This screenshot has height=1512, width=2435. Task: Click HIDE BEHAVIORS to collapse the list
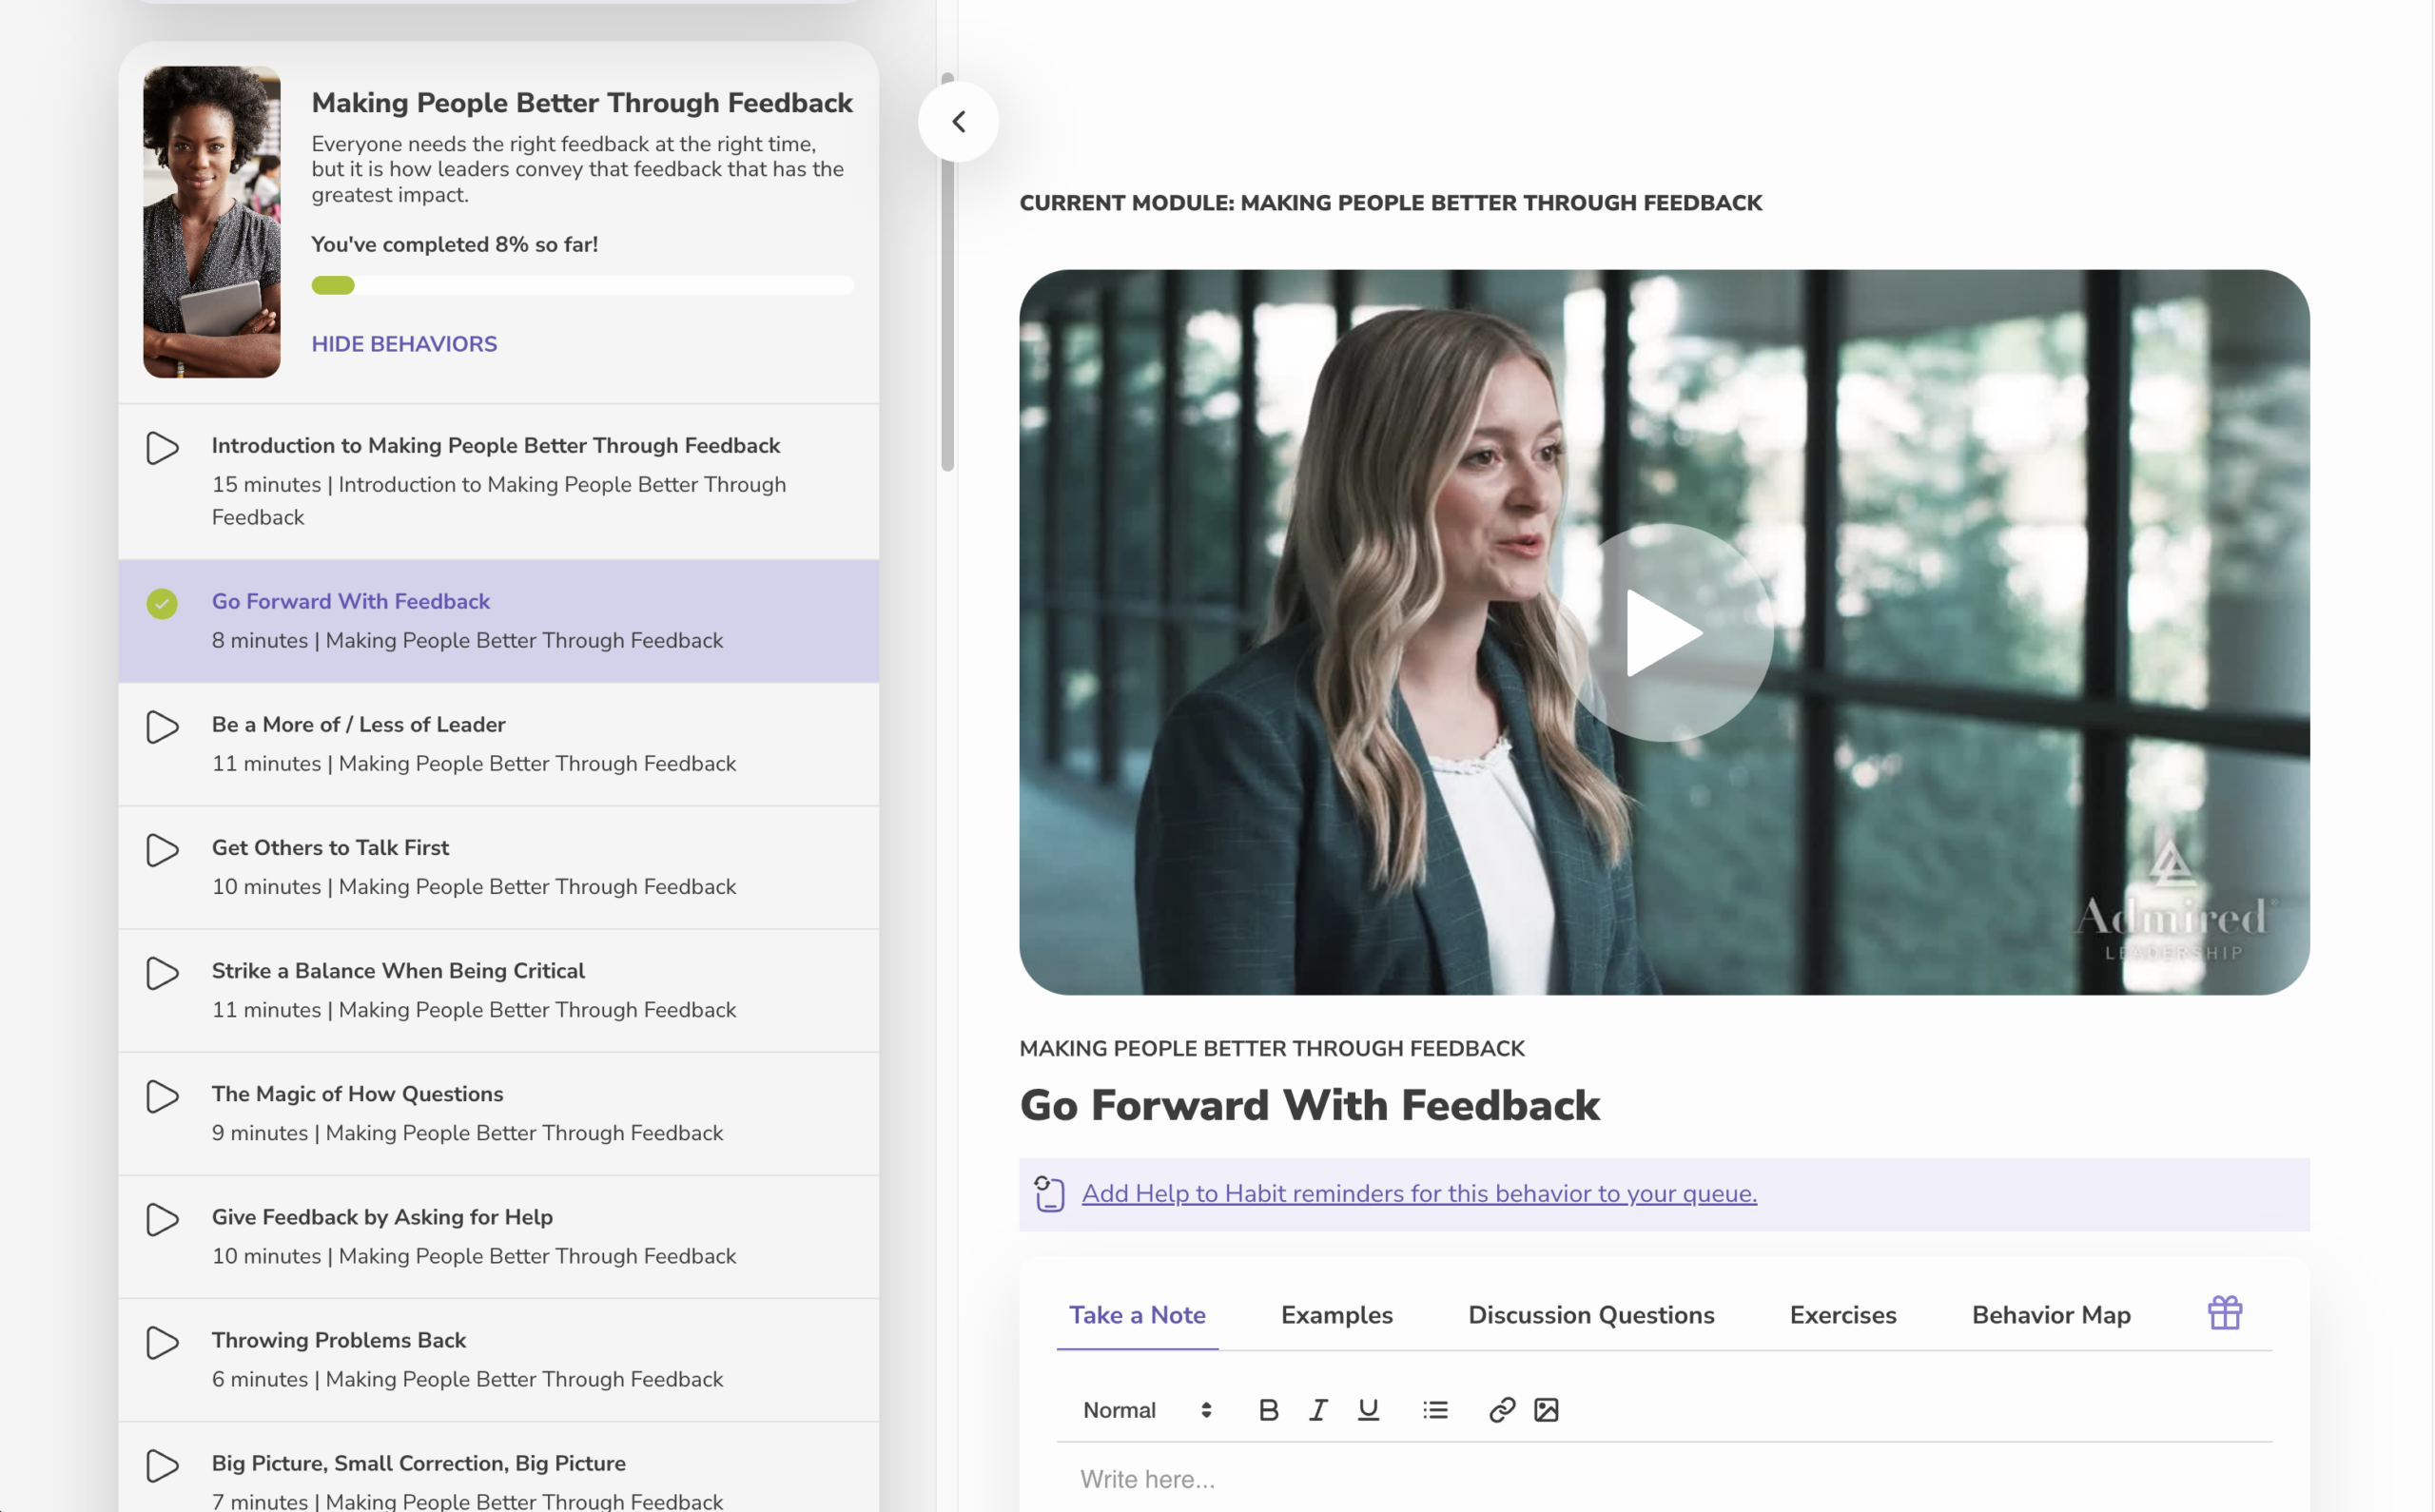point(404,344)
